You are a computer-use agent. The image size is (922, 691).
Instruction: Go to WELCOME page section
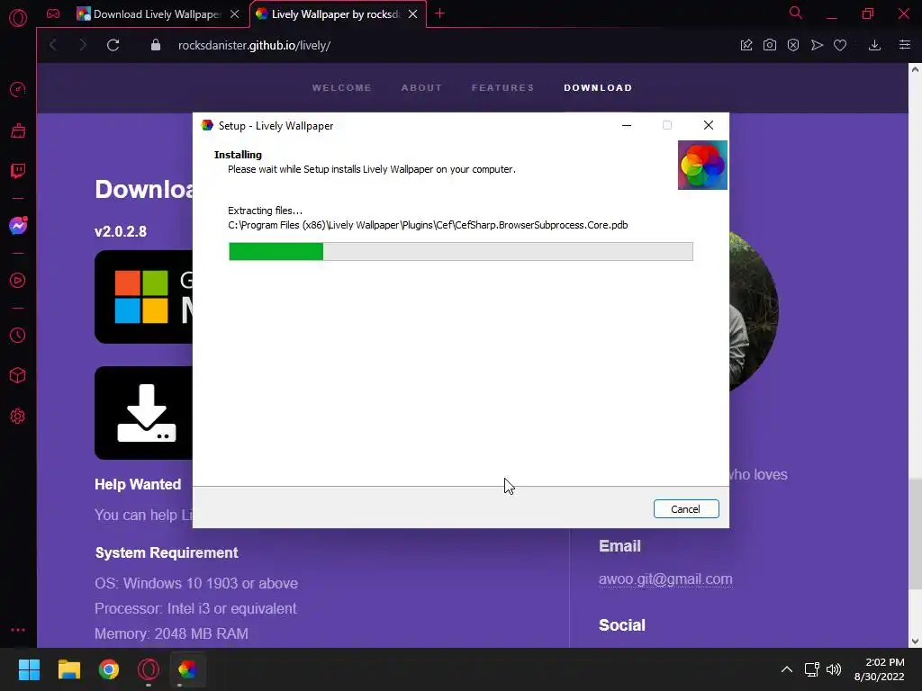pos(341,87)
